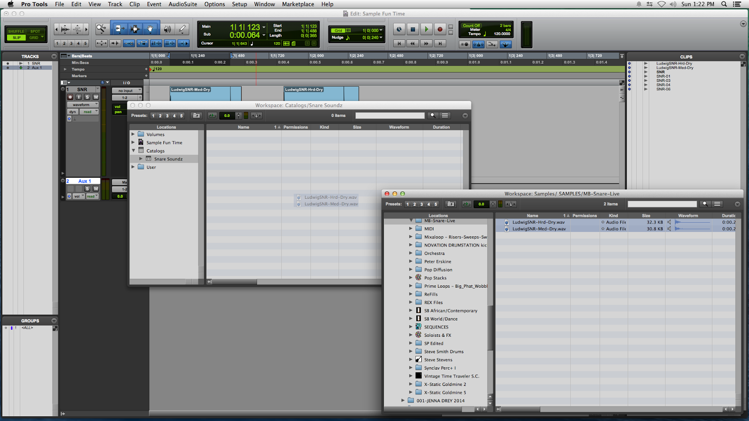Click the preview volume 0.0 field in Snare Soundz workspace
The width and height of the screenshot is (749, 421).
pyautogui.click(x=227, y=116)
